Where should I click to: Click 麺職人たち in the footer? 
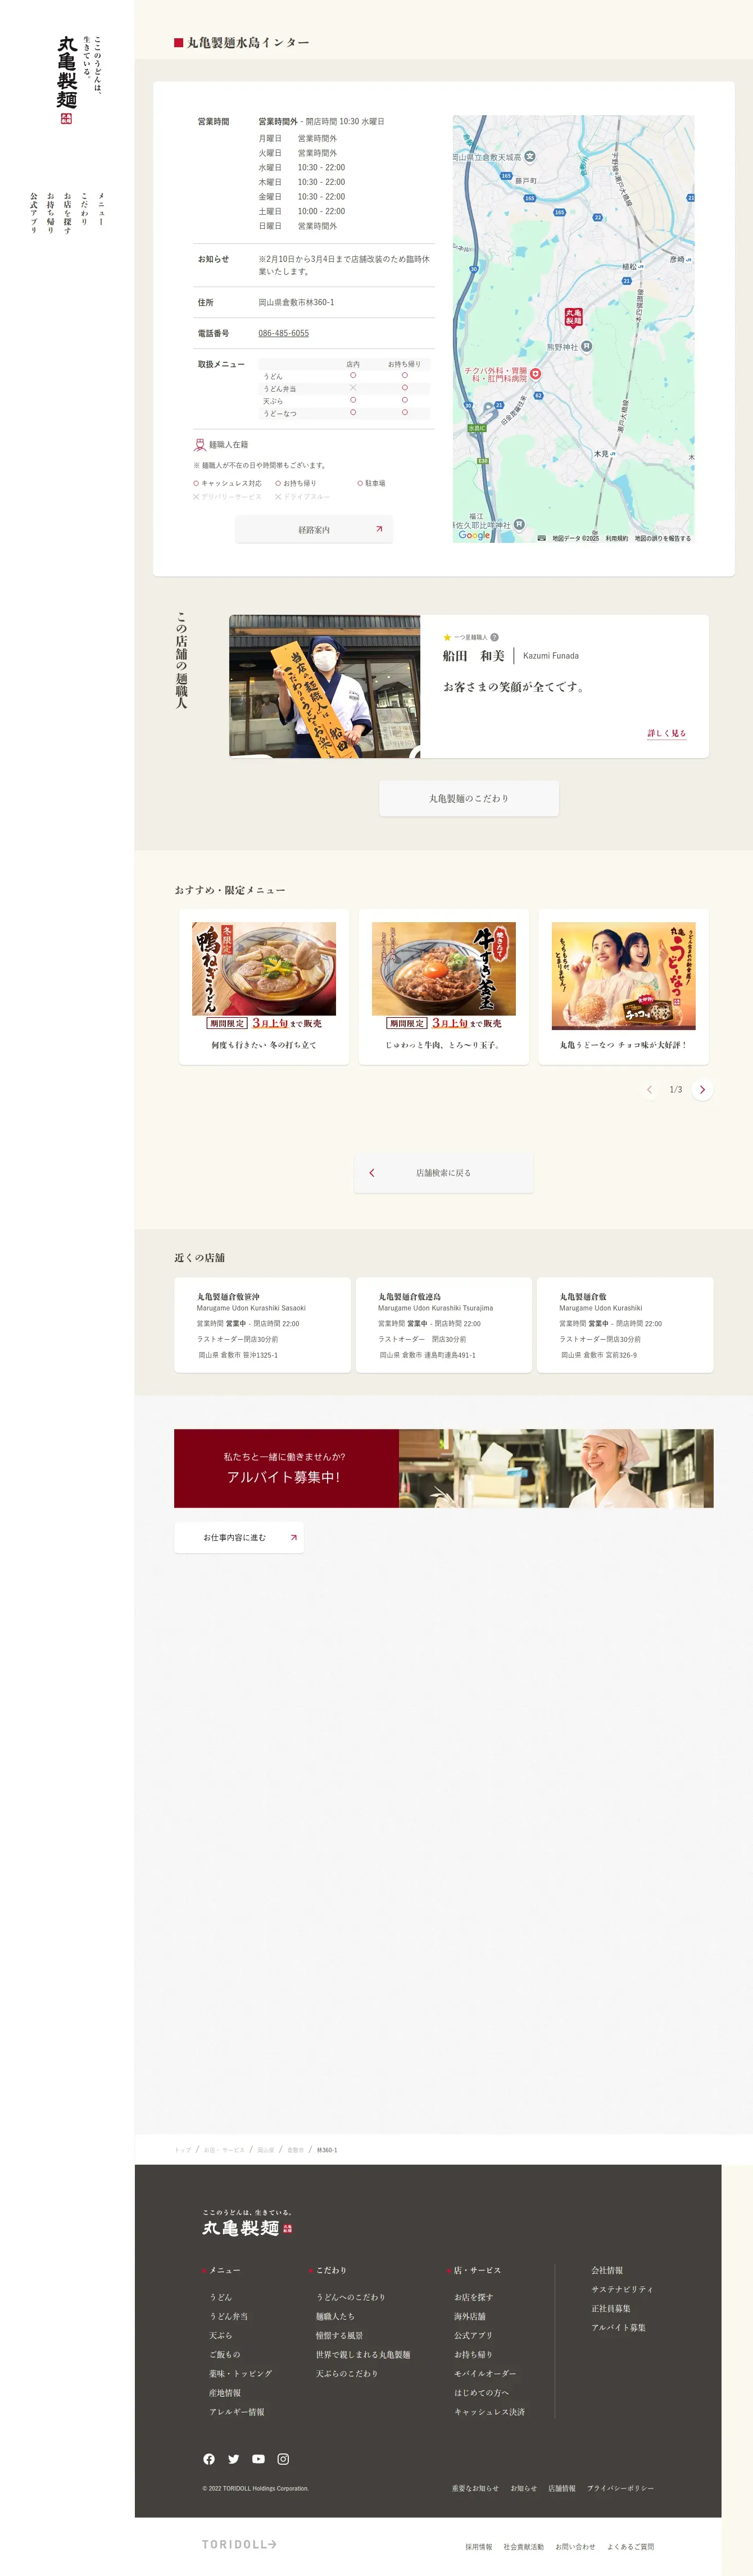(x=335, y=2316)
